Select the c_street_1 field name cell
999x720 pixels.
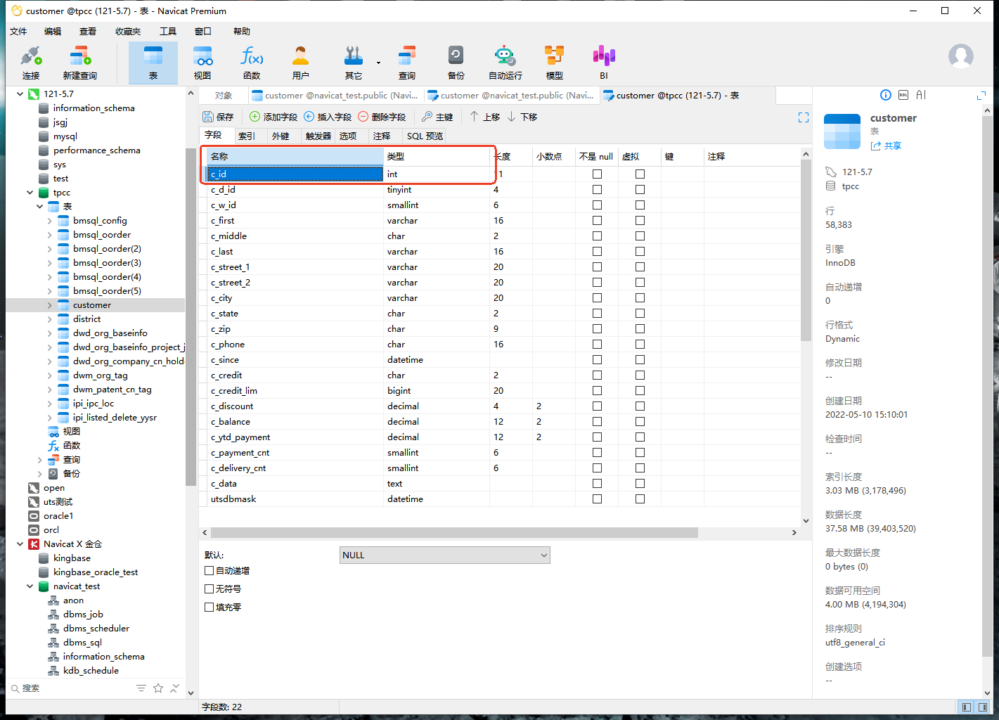(295, 266)
